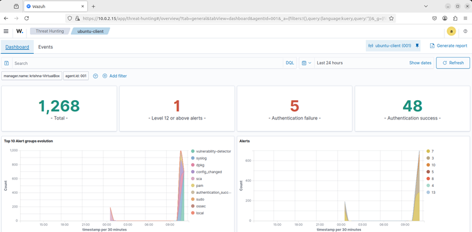472x232 pixels.
Task: Toggle level 5 in Alerts legend
Action: click(x=430, y=172)
